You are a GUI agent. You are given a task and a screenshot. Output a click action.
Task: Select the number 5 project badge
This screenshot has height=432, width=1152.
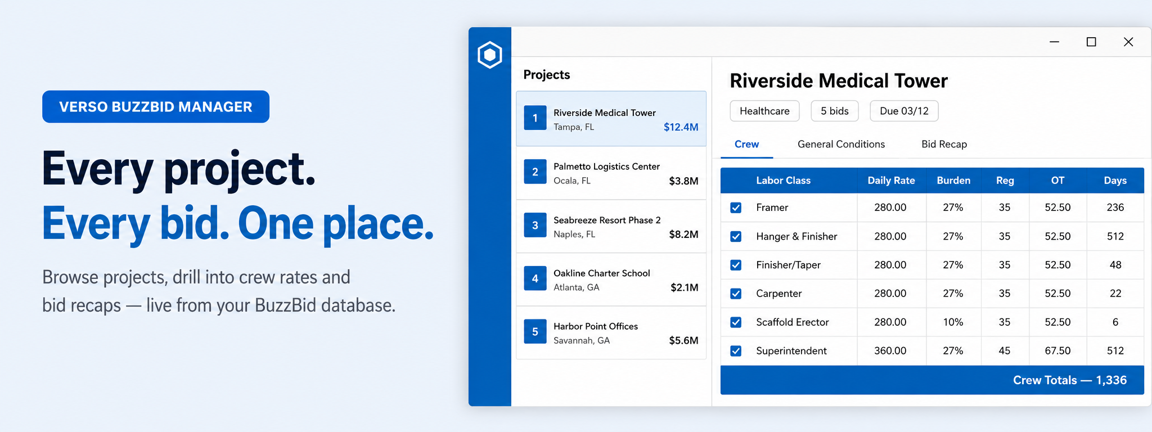pyautogui.click(x=535, y=332)
